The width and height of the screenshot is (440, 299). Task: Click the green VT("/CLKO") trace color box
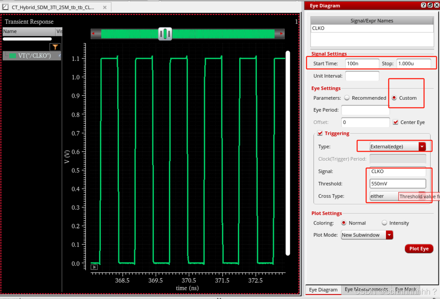click(x=13, y=55)
